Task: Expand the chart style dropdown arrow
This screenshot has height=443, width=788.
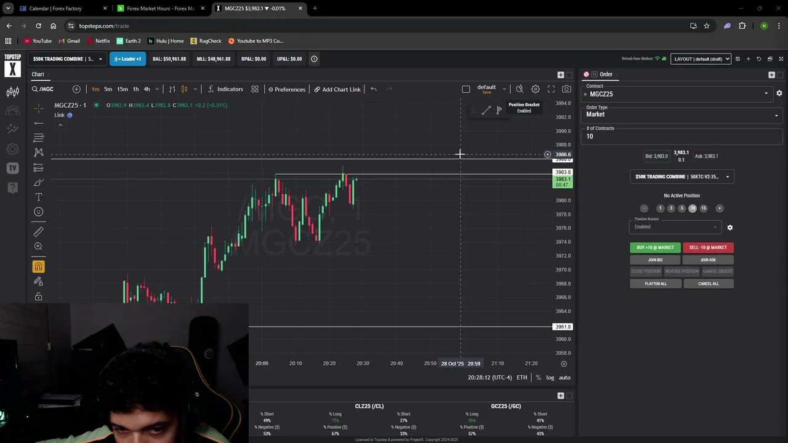Action: (195, 89)
